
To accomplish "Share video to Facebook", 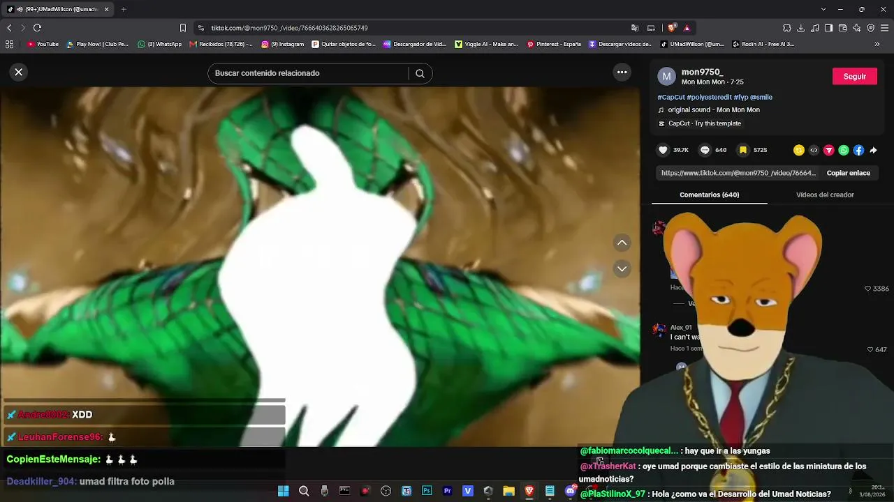I will tap(858, 150).
